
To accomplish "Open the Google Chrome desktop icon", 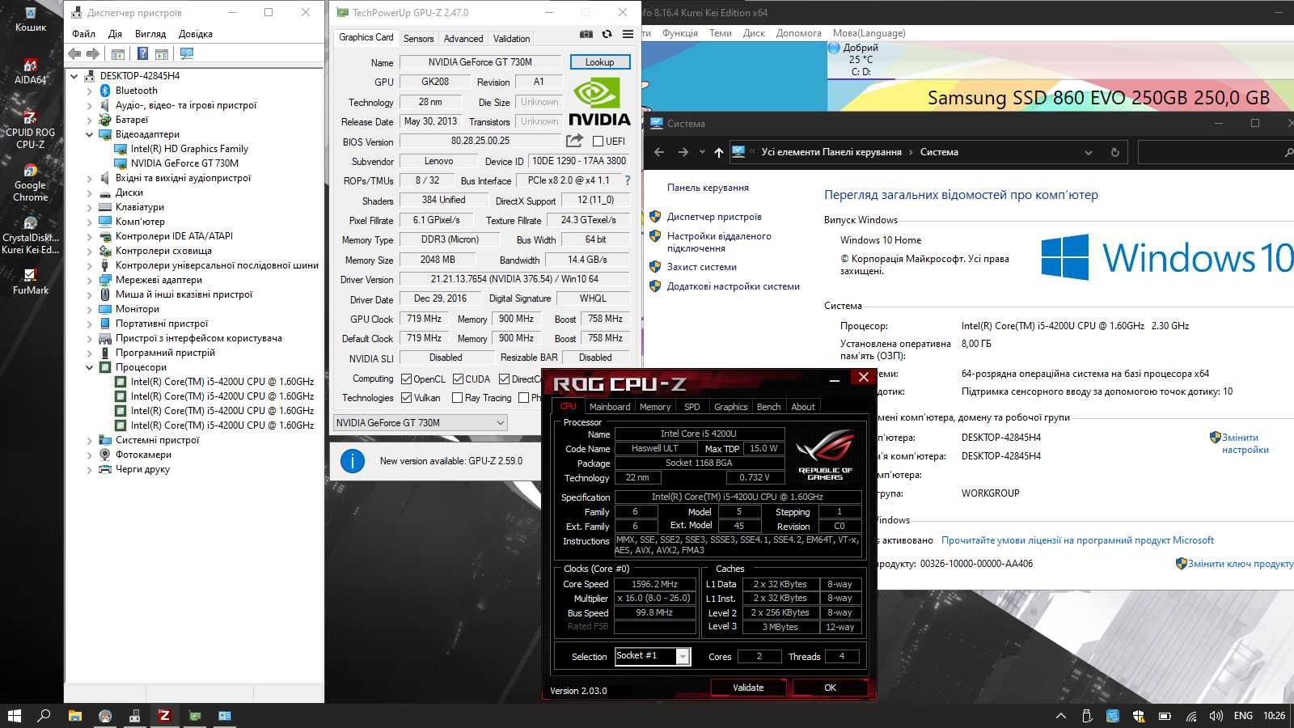I will [x=30, y=182].
